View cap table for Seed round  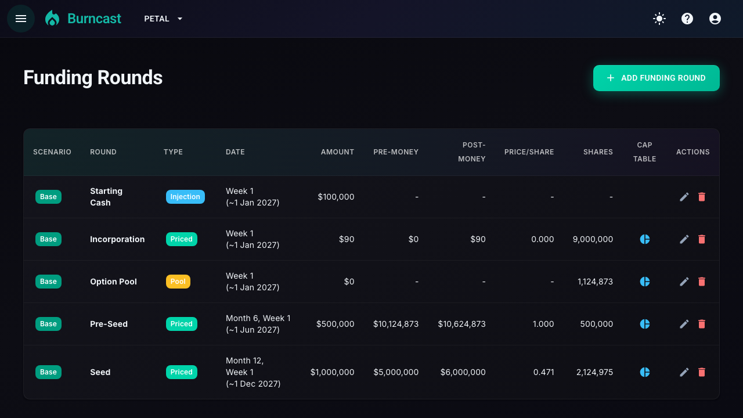click(x=645, y=372)
